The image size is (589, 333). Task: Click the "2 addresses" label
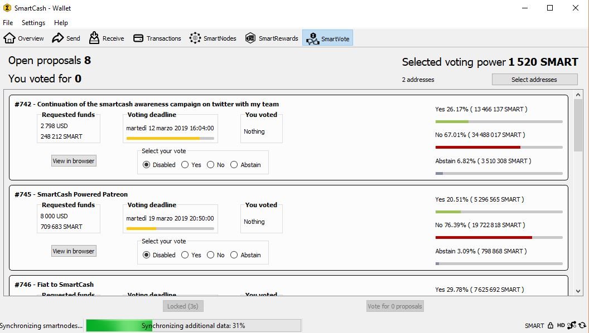pos(418,80)
